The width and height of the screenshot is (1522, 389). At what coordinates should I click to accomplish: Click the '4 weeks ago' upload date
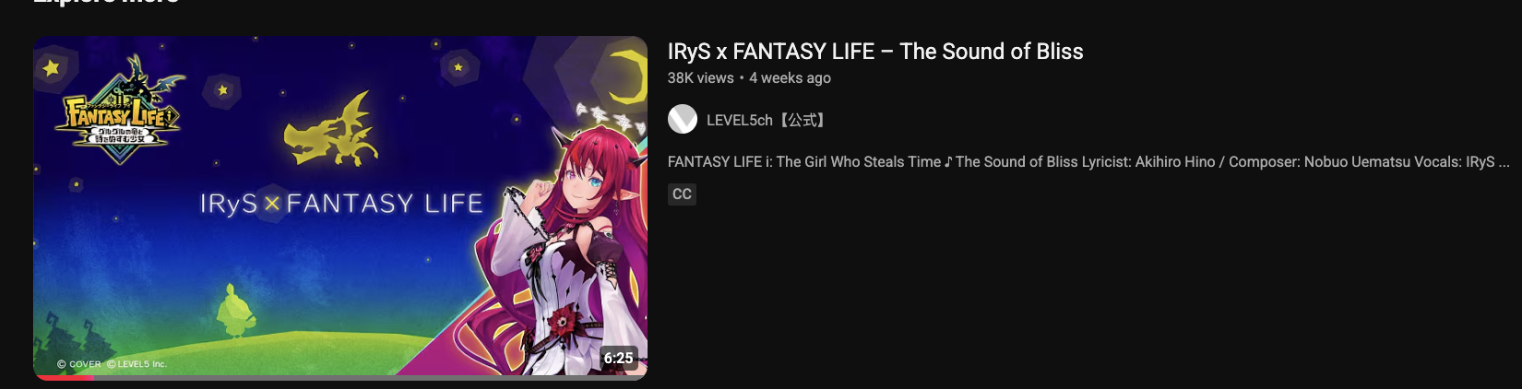point(790,78)
